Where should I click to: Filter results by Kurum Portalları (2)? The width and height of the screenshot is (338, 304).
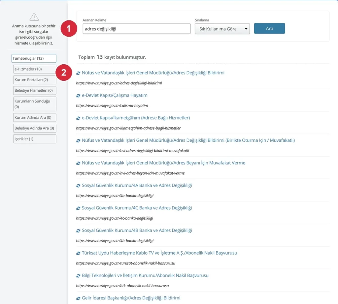pyautogui.click(x=35, y=80)
